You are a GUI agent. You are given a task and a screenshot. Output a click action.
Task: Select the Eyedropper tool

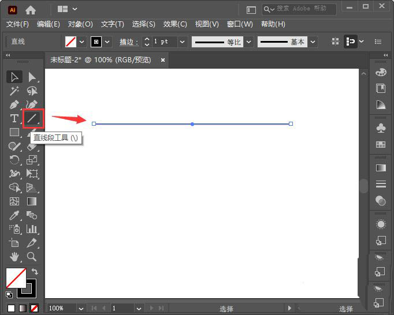(14, 215)
